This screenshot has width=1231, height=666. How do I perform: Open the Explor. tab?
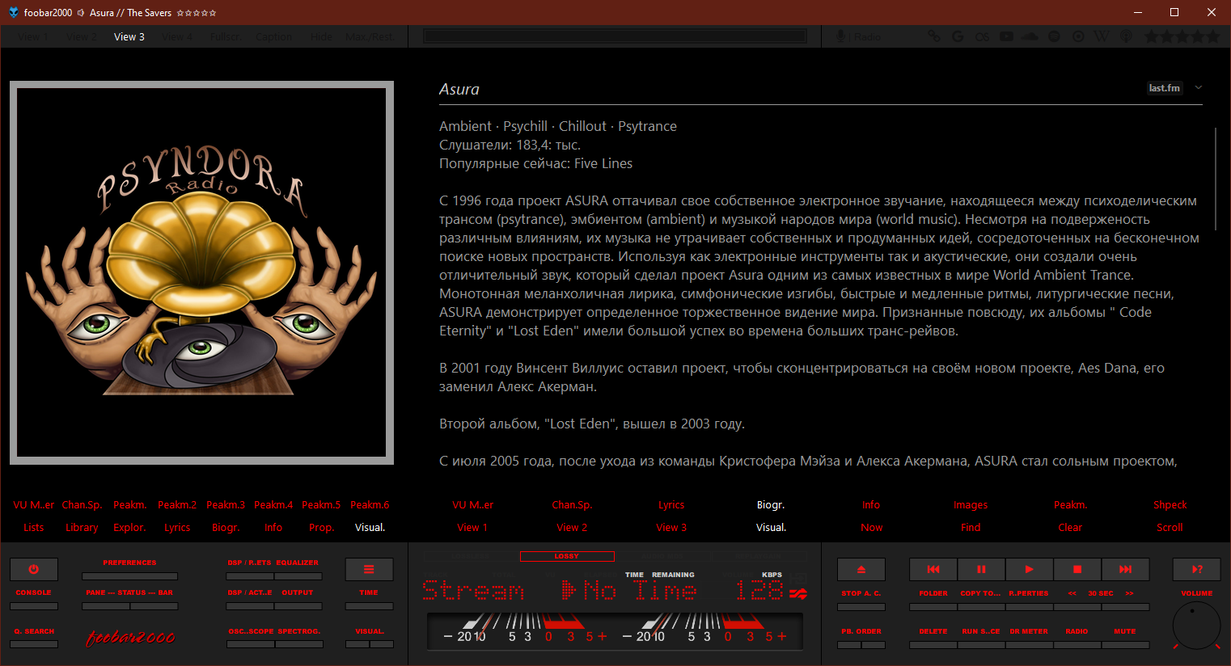pos(129,528)
